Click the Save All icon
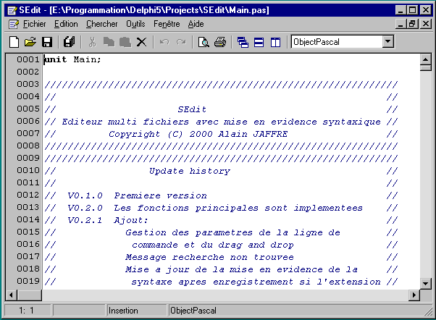 [x=70, y=42]
